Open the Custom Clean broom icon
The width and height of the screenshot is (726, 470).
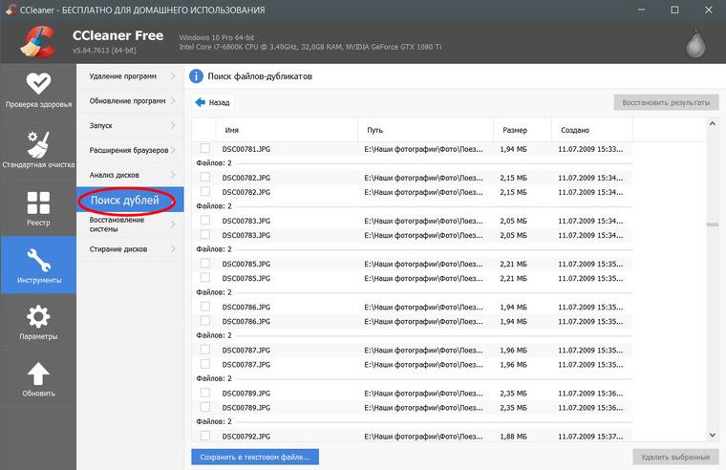click(x=38, y=144)
